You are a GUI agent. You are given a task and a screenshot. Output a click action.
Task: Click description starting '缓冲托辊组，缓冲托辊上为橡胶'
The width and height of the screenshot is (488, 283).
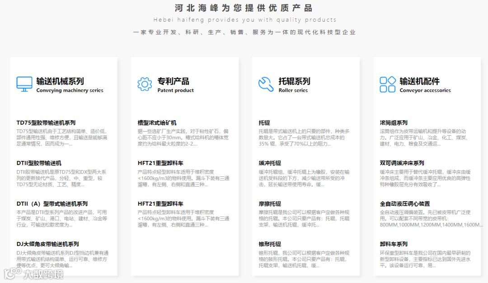tap(304, 178)
